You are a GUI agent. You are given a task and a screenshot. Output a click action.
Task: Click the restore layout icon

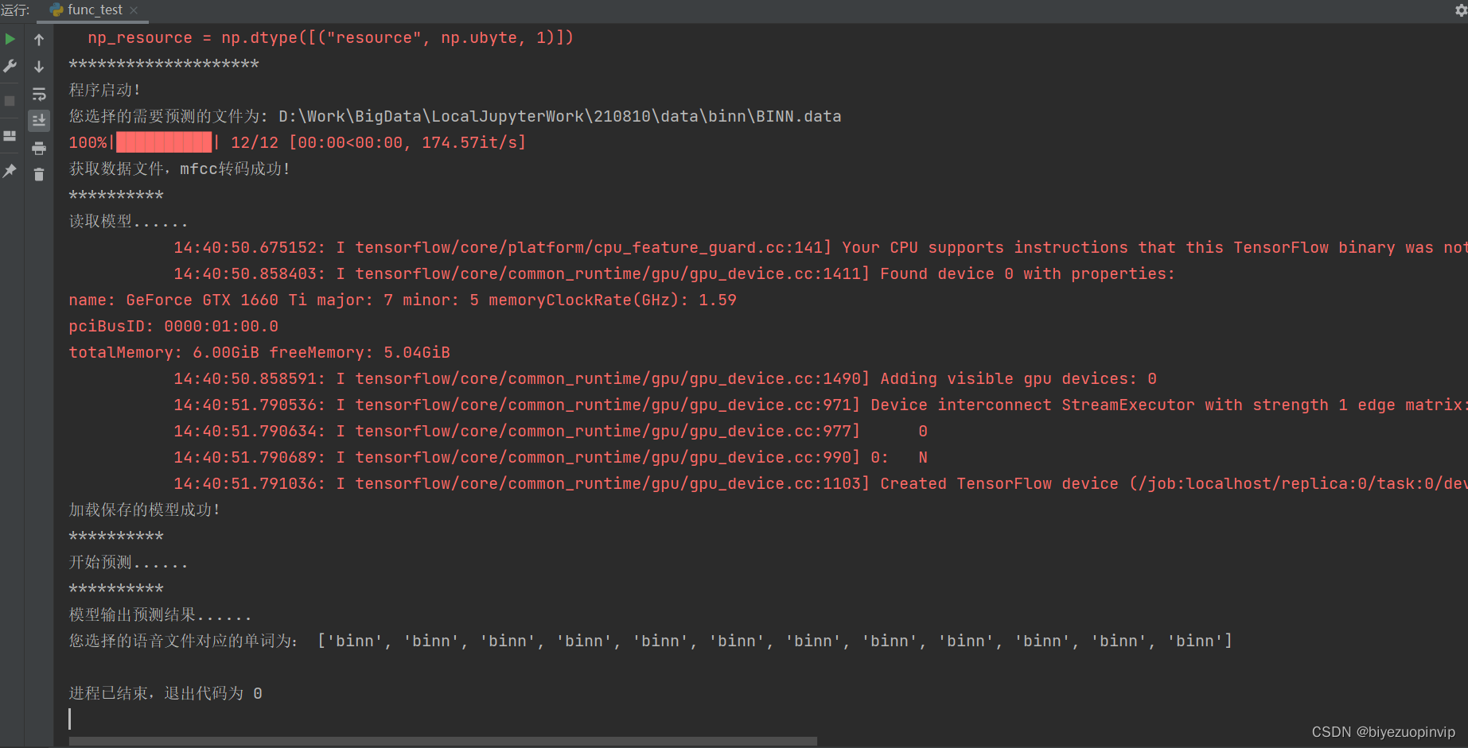[10, 136]
